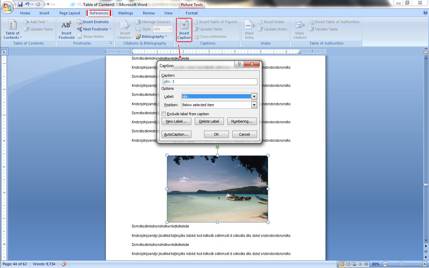Viewport: 429px width, 268px height.
Task: Open the Picture Tools Format tab
Action: [x=191, y=13]
